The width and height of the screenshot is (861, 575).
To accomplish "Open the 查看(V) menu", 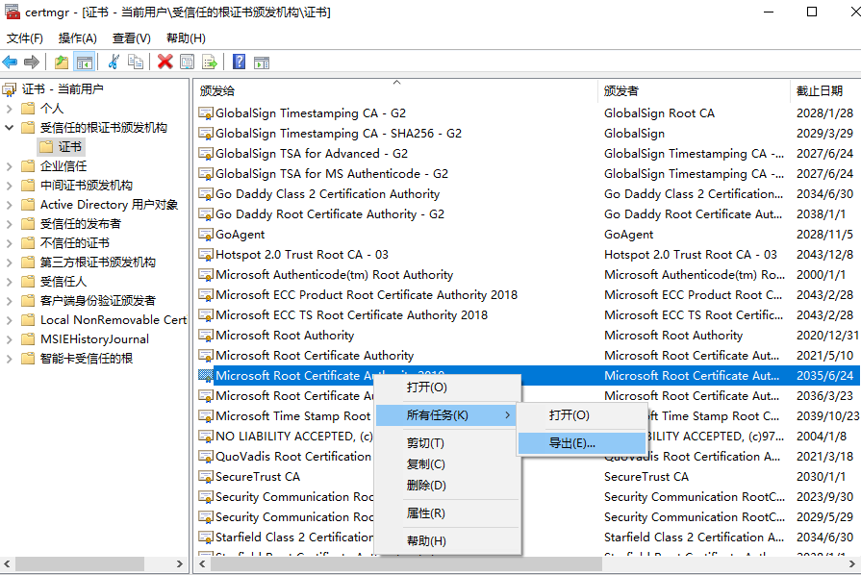I will (x=131, y=38).
